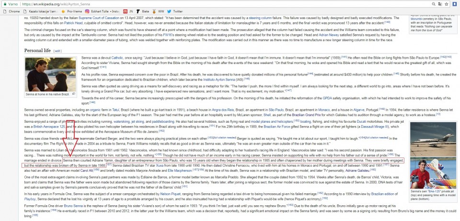
Task: Open the Brazilian Air Force link
Action: point(277,126)
